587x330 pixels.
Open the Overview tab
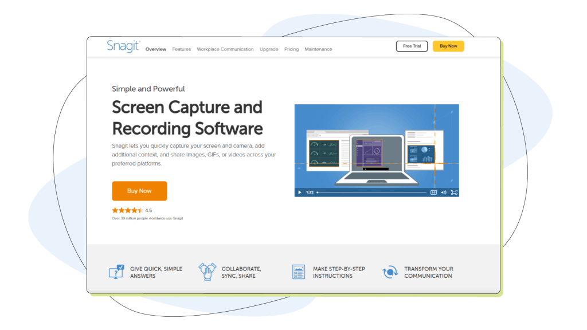point(156,49)
